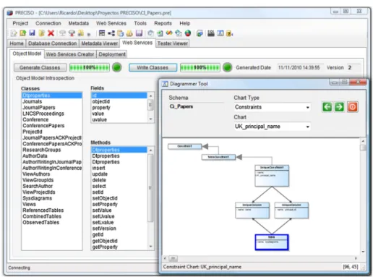The width and height of the screenshot is (373, 277).
Task: Click the Write Classes 100% progress bar
Action: click(200, 67)
